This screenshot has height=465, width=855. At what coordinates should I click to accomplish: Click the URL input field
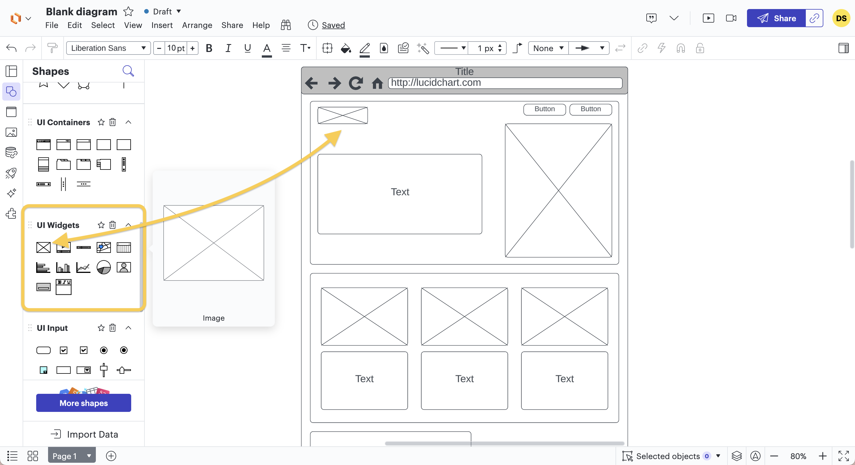[x=505, y=82]
